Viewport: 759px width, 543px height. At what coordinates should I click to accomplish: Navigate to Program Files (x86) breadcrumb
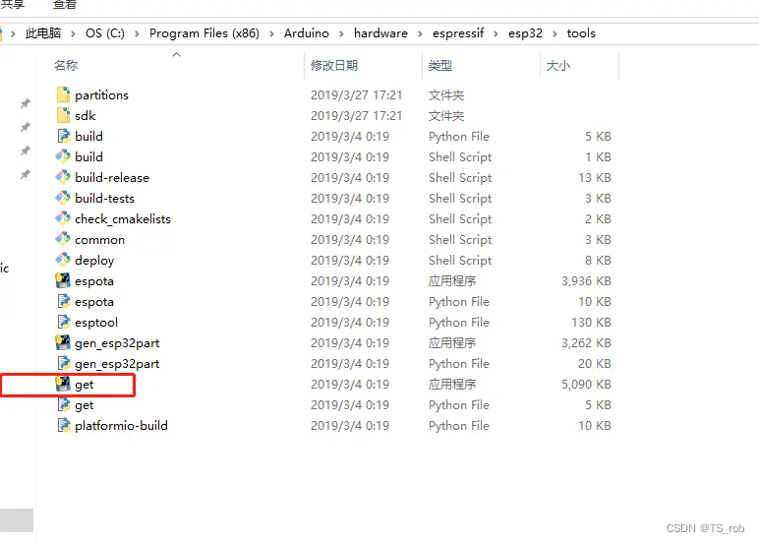(x=204, y=33)
